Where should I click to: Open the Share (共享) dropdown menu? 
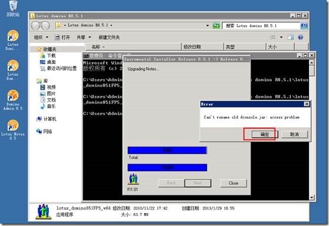point(84,37)
